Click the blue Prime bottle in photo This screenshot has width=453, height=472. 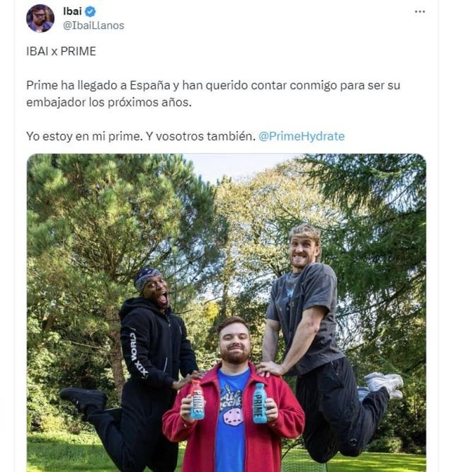(260, 403)
